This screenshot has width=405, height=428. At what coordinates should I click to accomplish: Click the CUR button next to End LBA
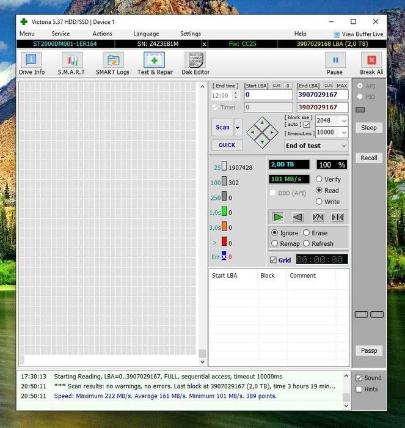tap(328, 86)
